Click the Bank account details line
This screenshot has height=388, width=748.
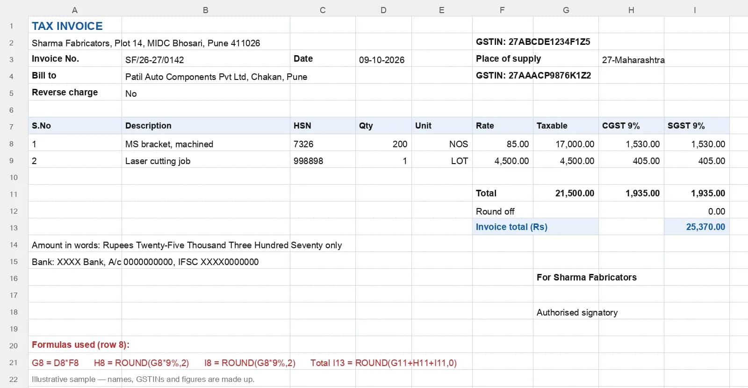click(x=145, y=262)
